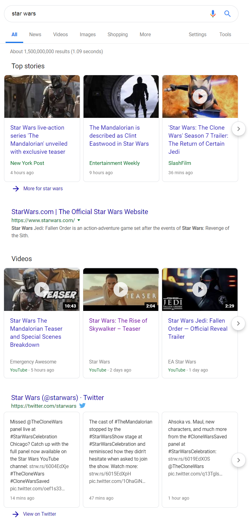
Task: Click the More for star wars link
Action: coord(43,189)
